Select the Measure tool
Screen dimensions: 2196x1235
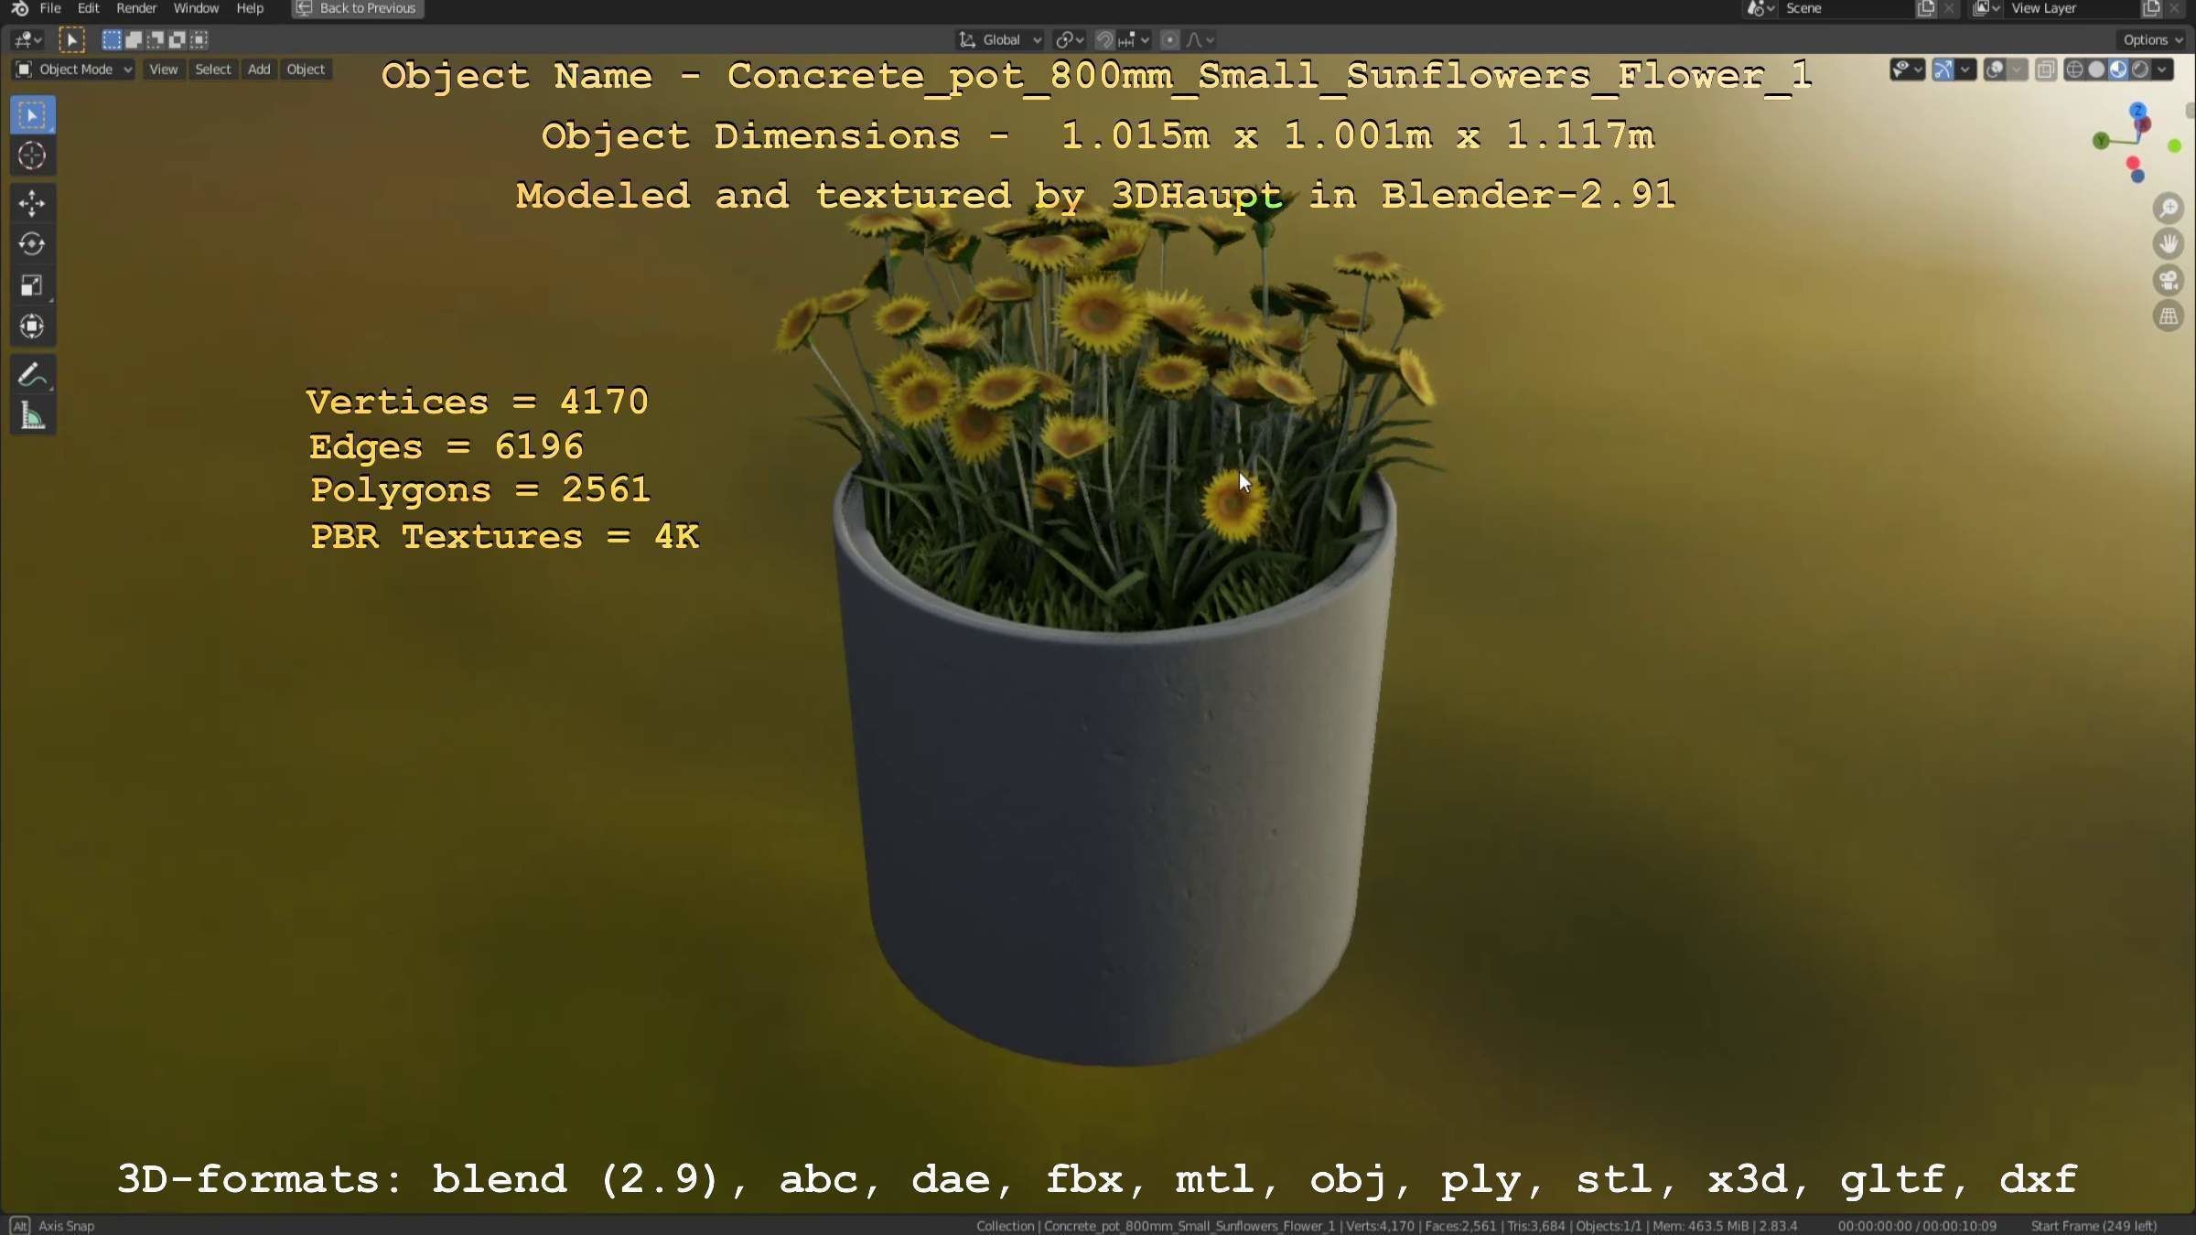pos(32,416)
